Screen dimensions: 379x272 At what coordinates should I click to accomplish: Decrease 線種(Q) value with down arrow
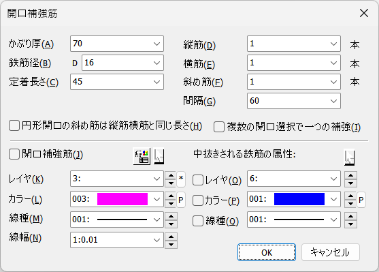(x=350, y=224)
